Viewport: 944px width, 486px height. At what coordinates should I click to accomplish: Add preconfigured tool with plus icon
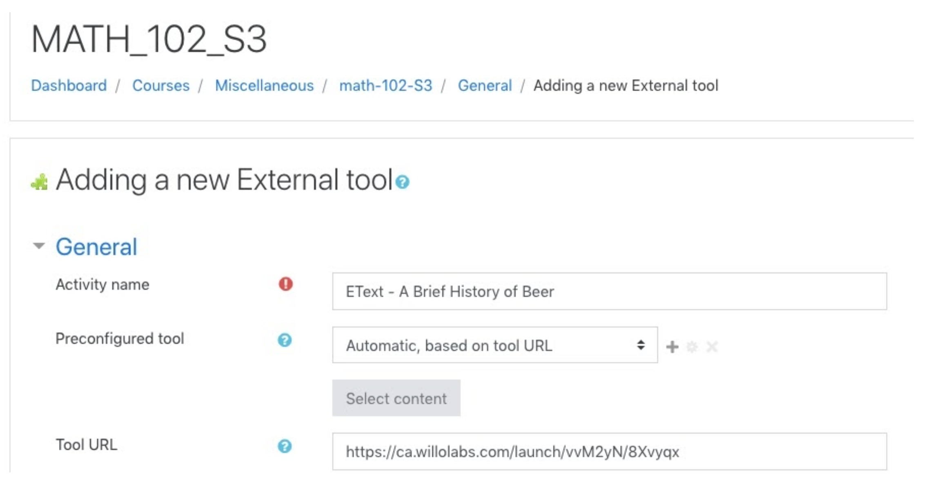[672, 347]
